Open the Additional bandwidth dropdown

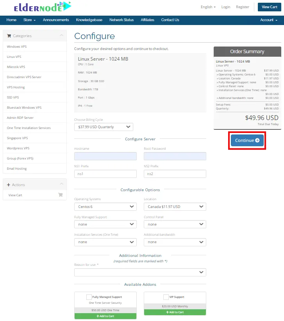tap(175, 242)
